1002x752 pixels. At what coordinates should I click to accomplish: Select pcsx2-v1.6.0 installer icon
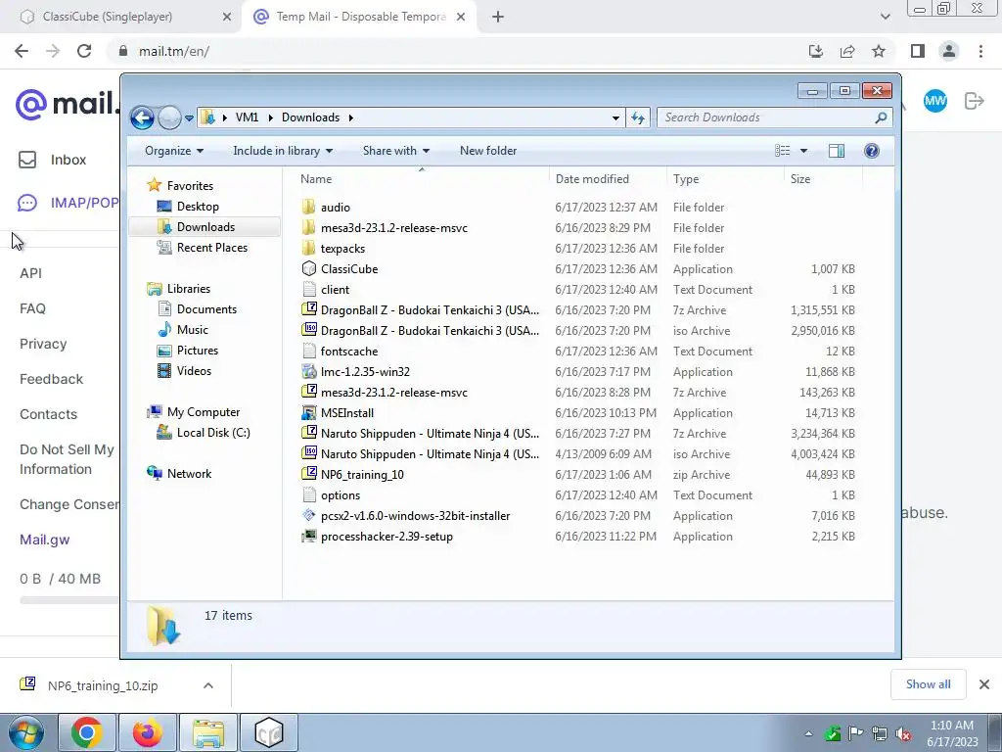click(x=308, y=515)
